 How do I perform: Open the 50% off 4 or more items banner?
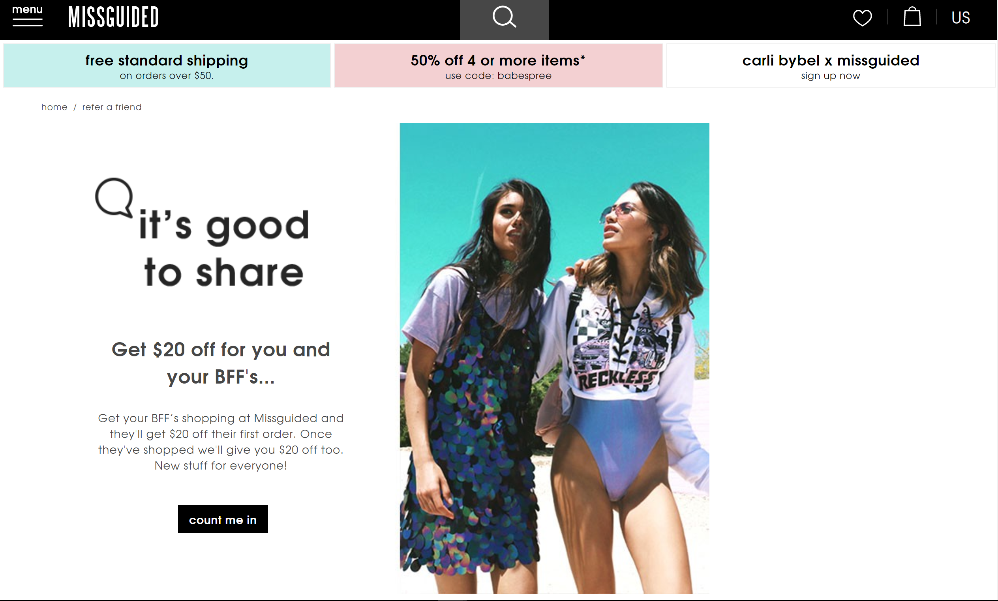pos(498,66)
